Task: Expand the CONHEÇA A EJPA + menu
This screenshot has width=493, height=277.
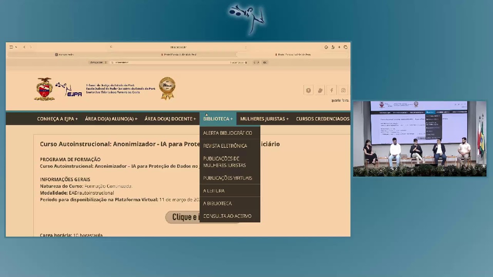Action: click(x=57, y=119)
